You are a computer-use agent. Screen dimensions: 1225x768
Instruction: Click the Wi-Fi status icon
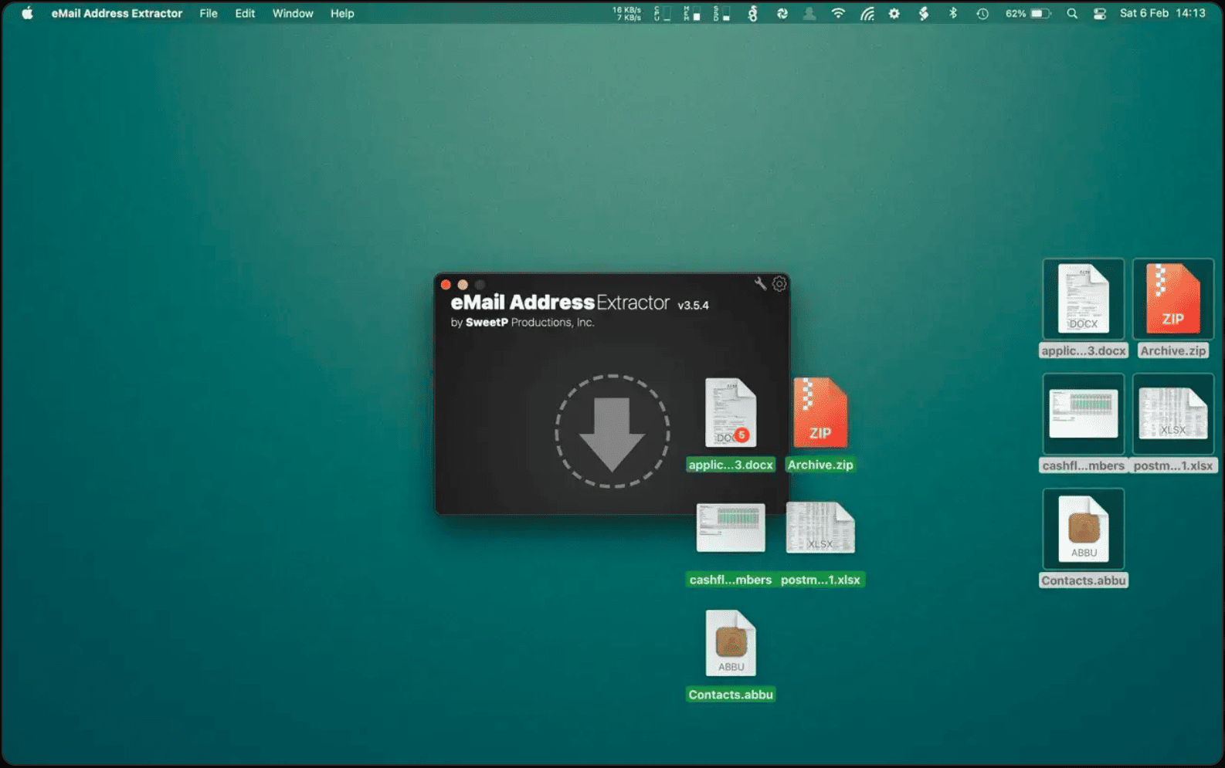coord(838,13)
